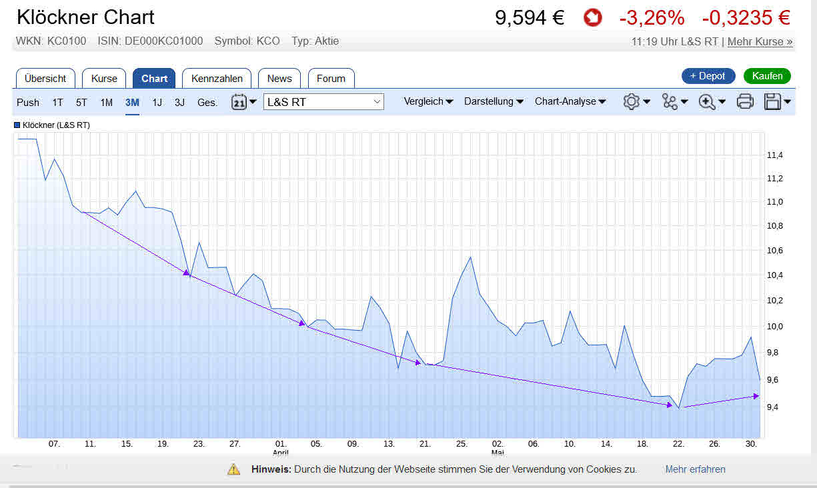This screenshot has width=817, height=488.
Task: Click the 10,0 y-axis label
Action: 775,326
